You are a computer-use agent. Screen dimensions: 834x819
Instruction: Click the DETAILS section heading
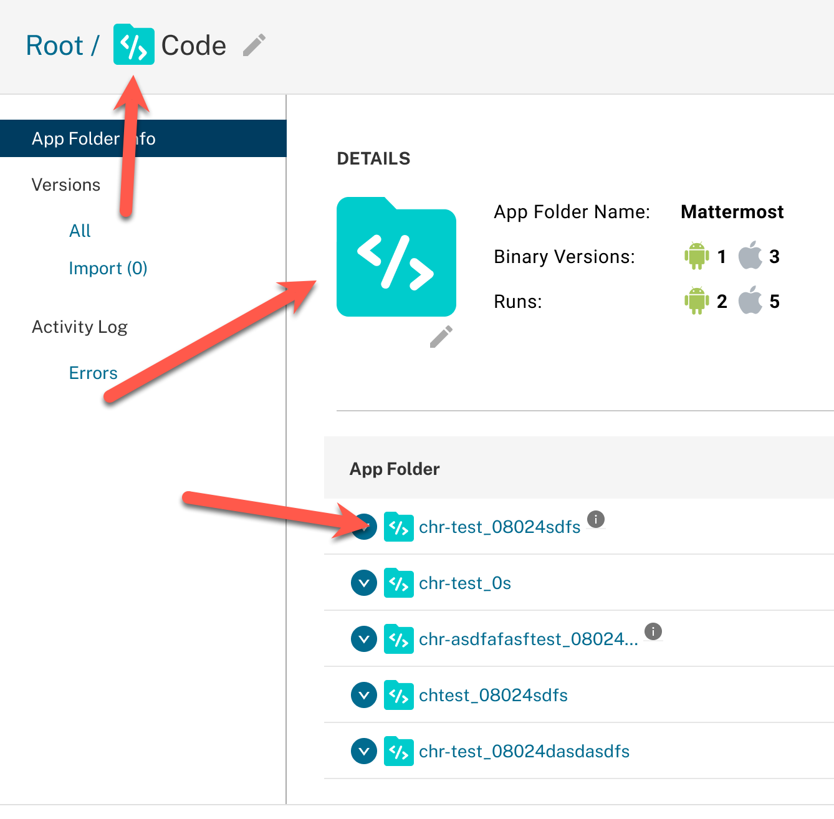coord(373,158)
